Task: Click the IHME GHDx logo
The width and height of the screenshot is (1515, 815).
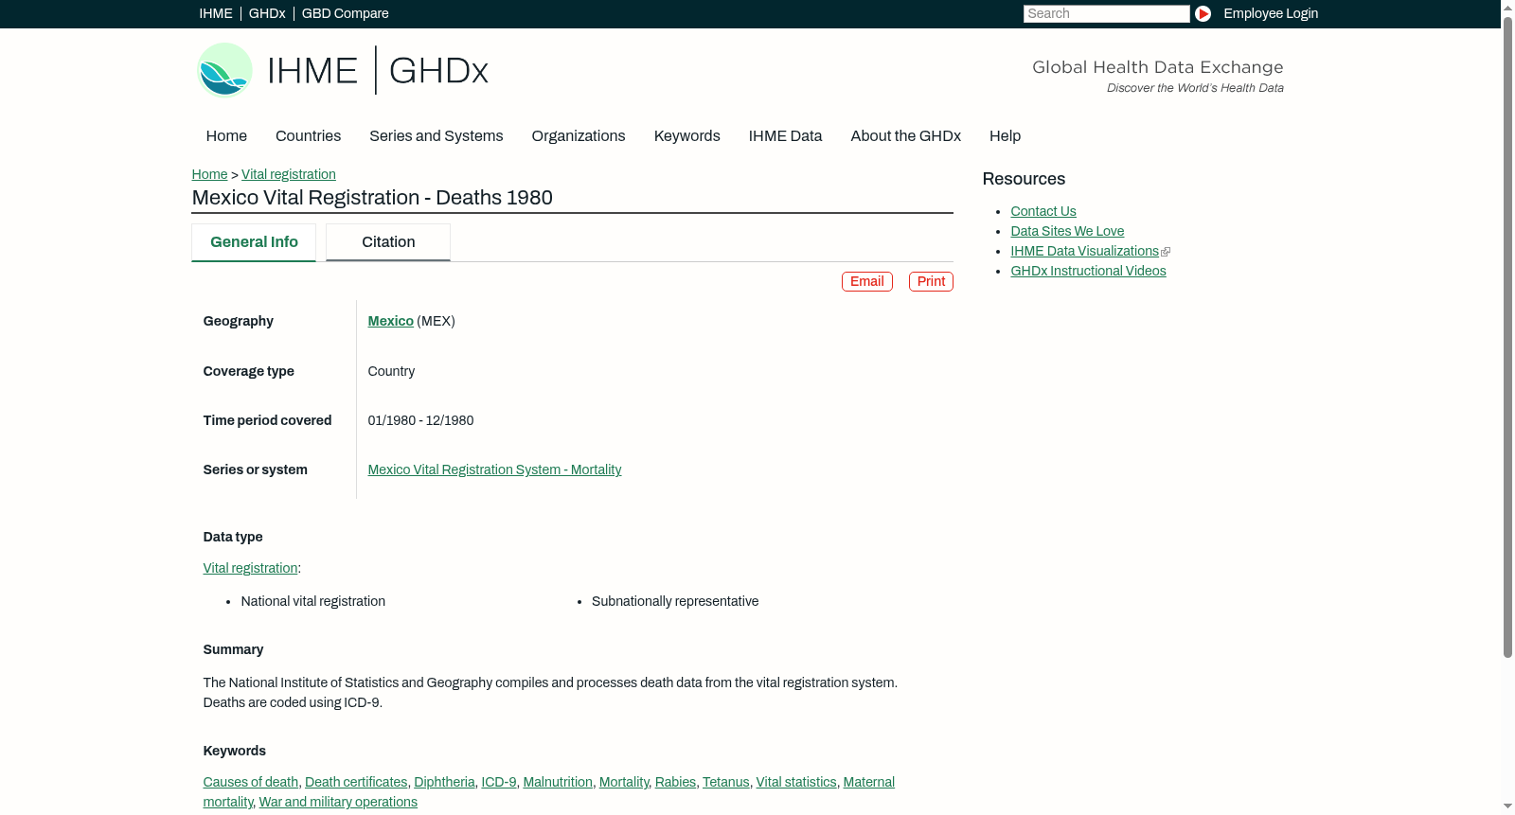Action: click(x=342, y=70)
